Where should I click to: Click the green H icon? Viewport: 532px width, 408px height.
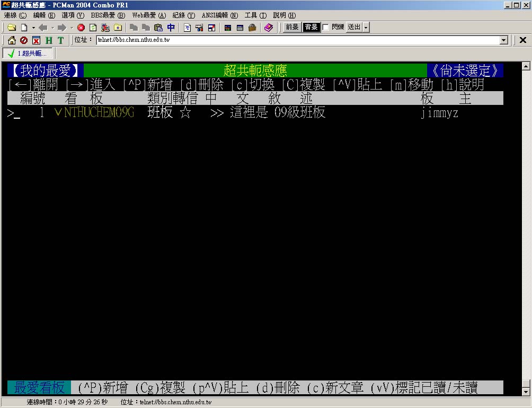click(x=49, y=40)
